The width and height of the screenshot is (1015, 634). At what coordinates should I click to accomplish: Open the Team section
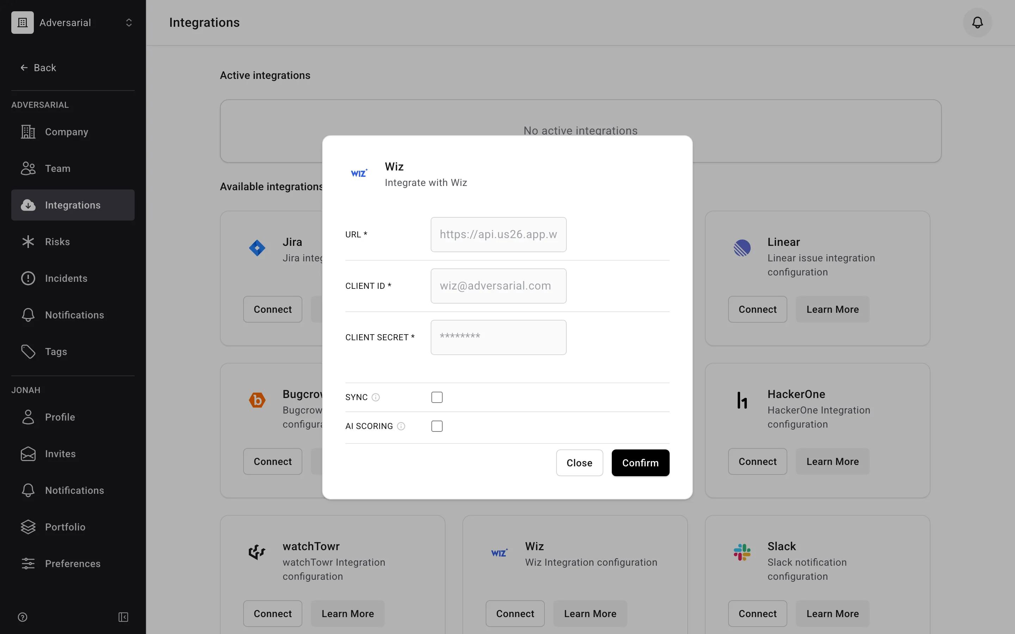coord(73,169)
